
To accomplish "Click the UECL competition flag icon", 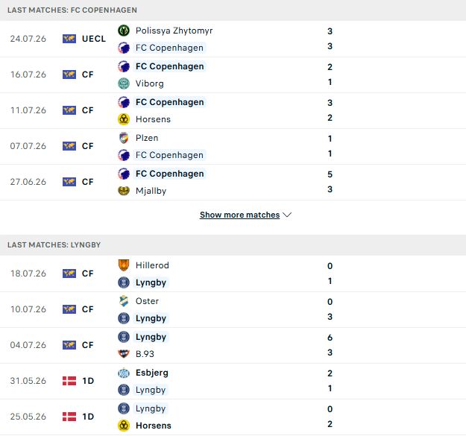I will (69, 39).
